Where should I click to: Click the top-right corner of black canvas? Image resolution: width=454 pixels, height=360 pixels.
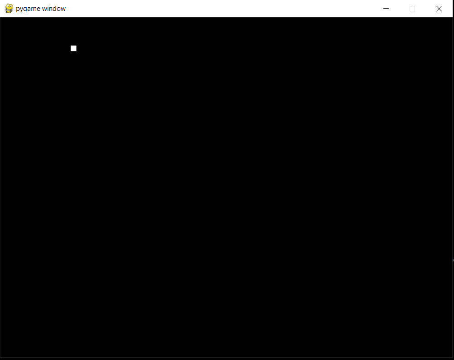pos(451,19)
